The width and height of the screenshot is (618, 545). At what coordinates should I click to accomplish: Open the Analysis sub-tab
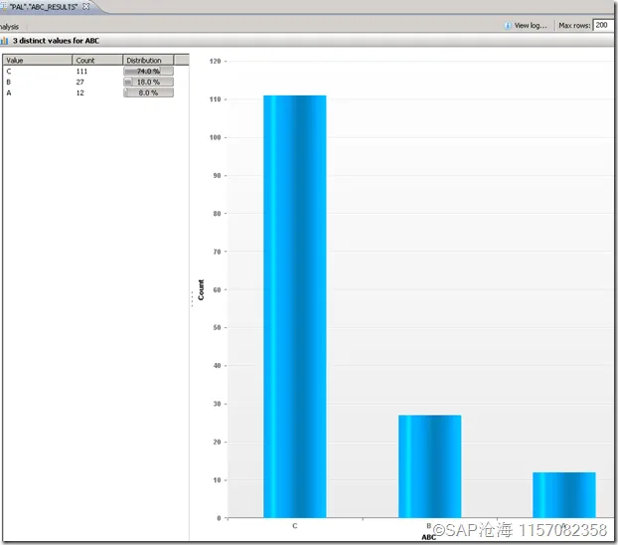9,27
